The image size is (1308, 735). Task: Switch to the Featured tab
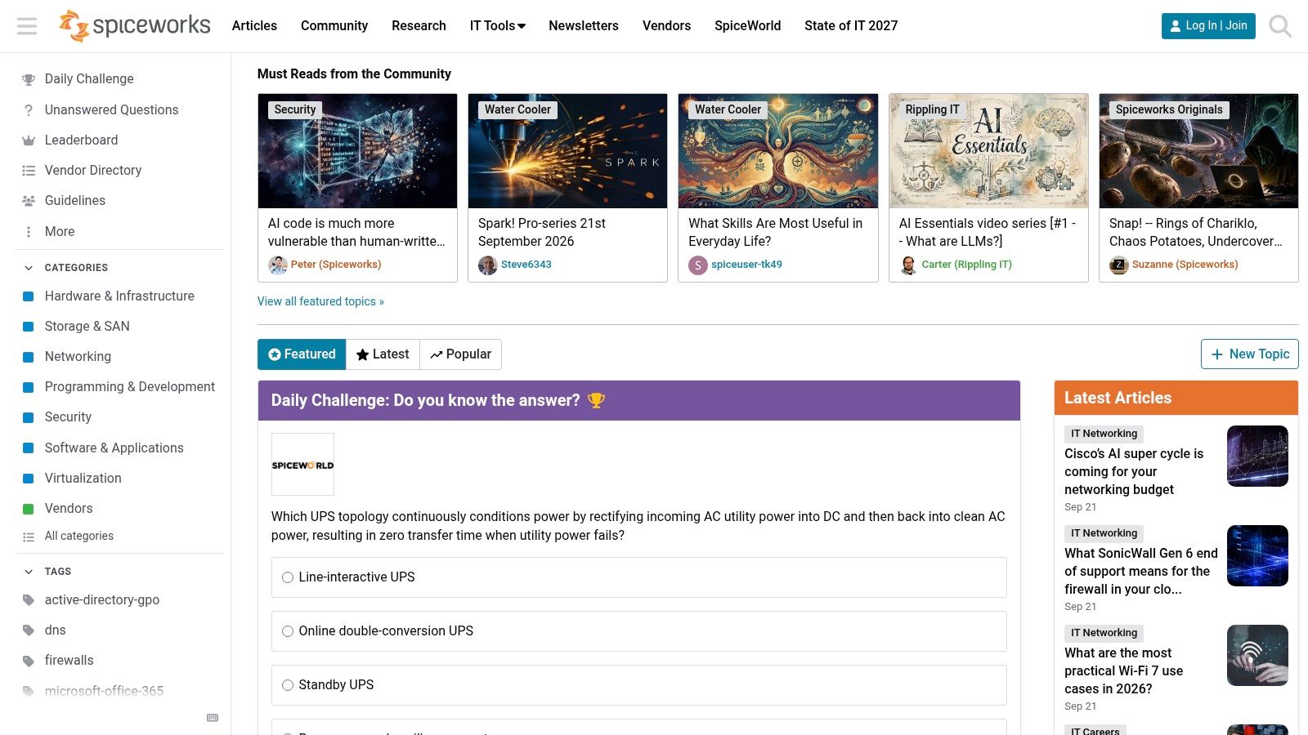click(x=302, y=354)
